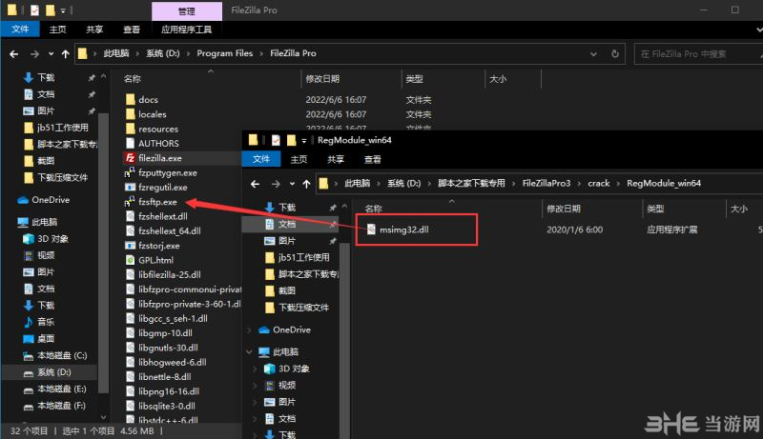763x439 pixels.
Task: Open the 应用程序工具 ribbon tab
Action: 186,30
